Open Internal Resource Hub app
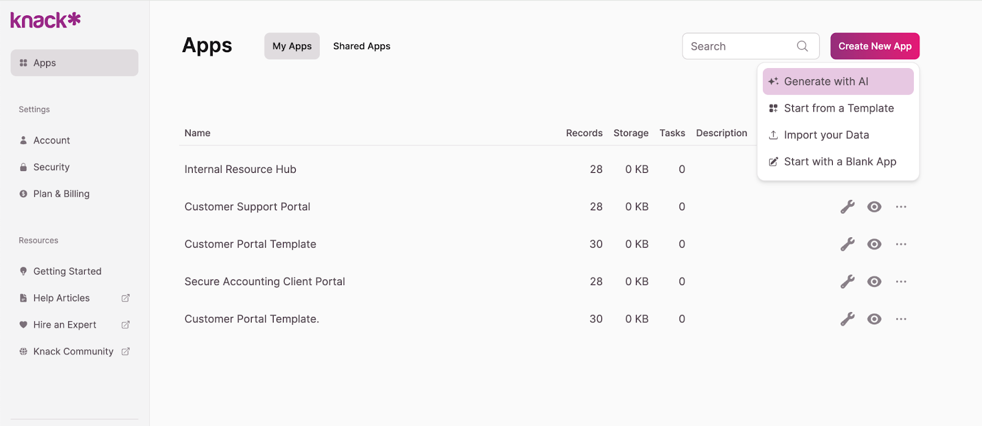This screenshot has width=982, height=426. pos(240,169)
